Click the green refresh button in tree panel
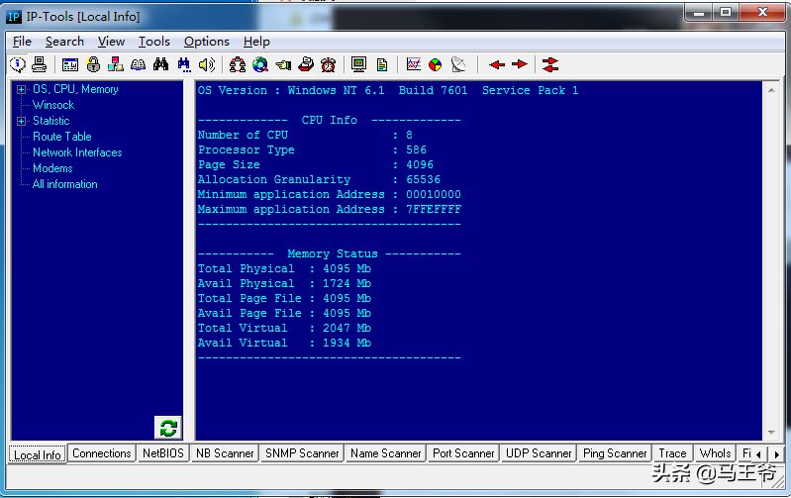 168,428
